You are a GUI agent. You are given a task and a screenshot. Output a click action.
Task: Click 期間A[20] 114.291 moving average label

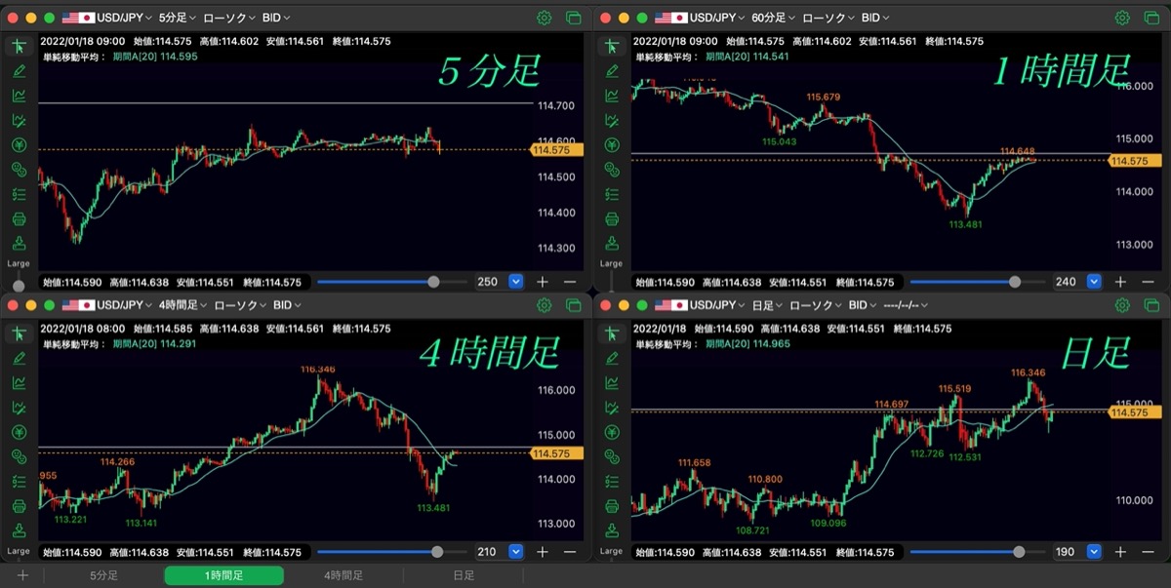[156, 344]
